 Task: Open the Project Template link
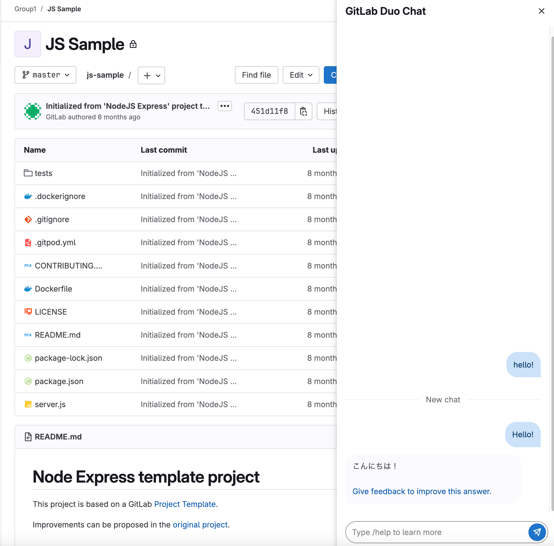[x=185, y=504]
